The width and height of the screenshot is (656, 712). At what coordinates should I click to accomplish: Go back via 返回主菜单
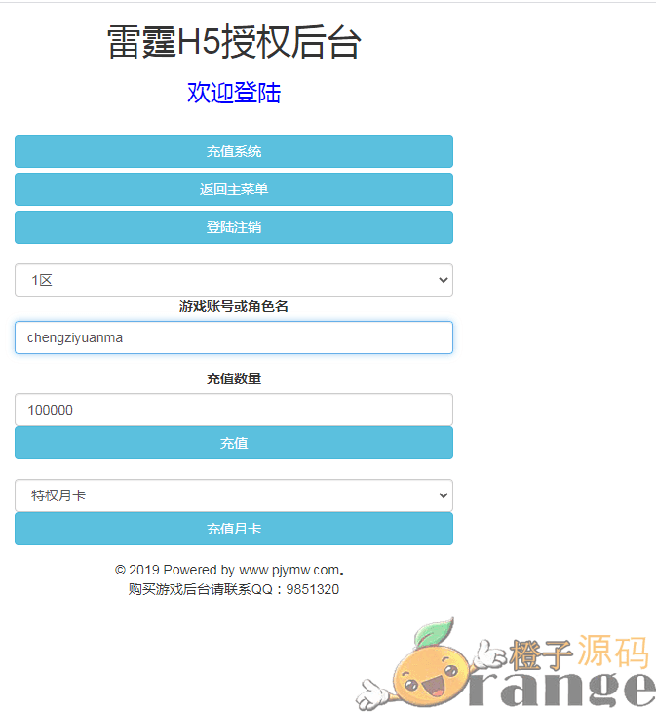click(x=234, y=189)
